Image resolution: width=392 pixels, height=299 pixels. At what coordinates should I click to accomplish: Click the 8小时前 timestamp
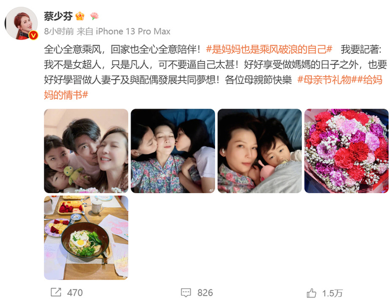pyautogui.click(x=59, y=31)
